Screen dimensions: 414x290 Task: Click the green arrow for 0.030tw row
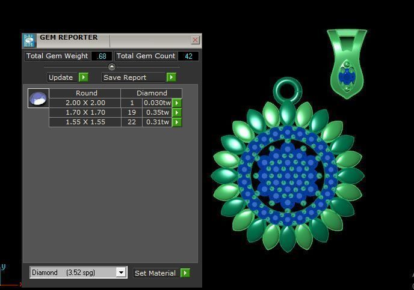tap(177, 103)
